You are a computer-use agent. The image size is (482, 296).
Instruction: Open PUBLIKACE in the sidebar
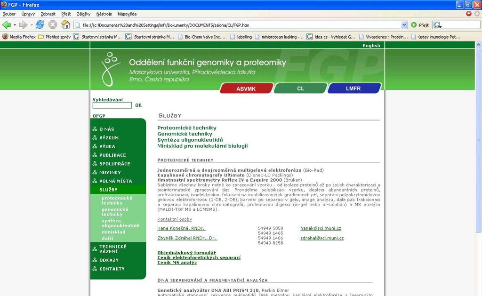(112, 155)
